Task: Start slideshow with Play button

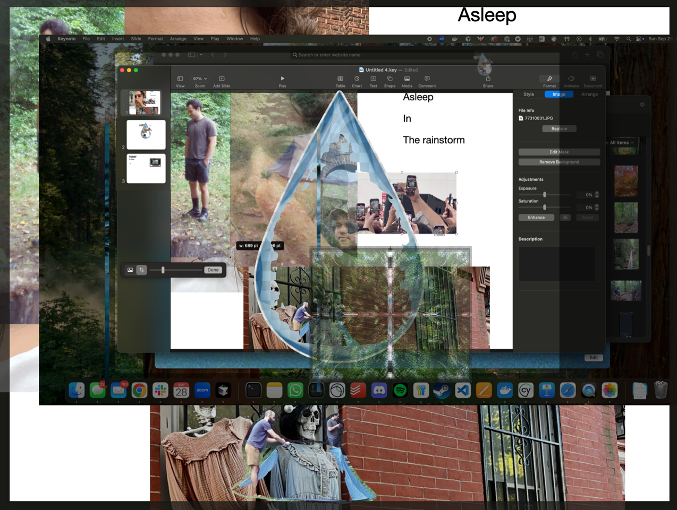Action: tap(282, 81)
